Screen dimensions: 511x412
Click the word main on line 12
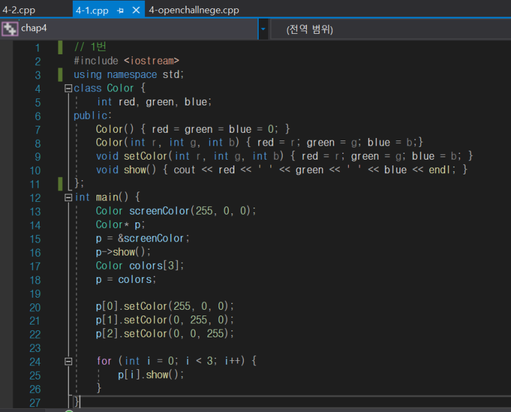pos(109,197)
